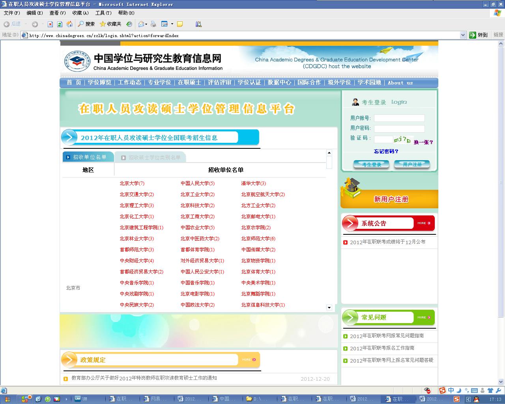The height and width of the screenshot is (404, 505).
Task: Open the Edit toolbar button dropdown arrow
Action: tap(172, 24)
